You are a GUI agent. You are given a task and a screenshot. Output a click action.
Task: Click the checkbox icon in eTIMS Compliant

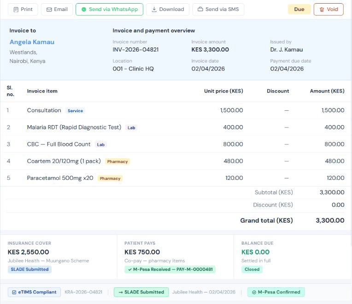[14, 293]
